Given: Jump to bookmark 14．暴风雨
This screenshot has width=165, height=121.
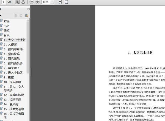Looking at the screenshot, I should [11, 105].
